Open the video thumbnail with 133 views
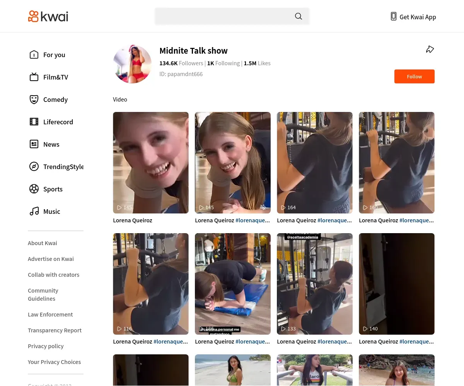Screen dimensions: 464x386 click(315, 284)
